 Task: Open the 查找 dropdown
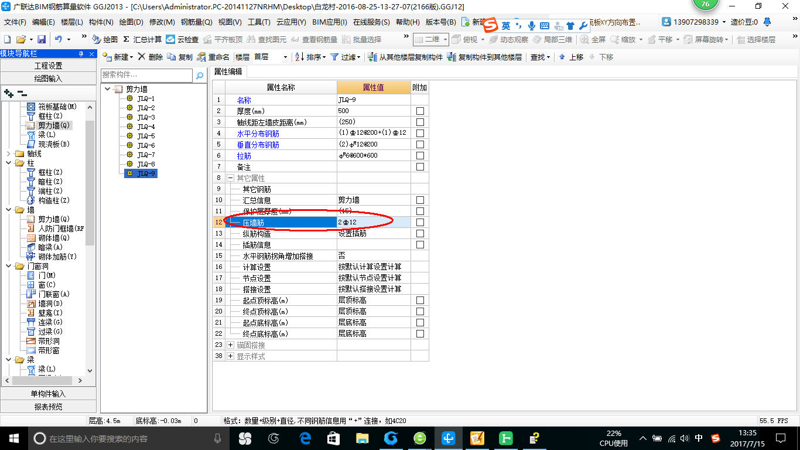click(540, 57)
